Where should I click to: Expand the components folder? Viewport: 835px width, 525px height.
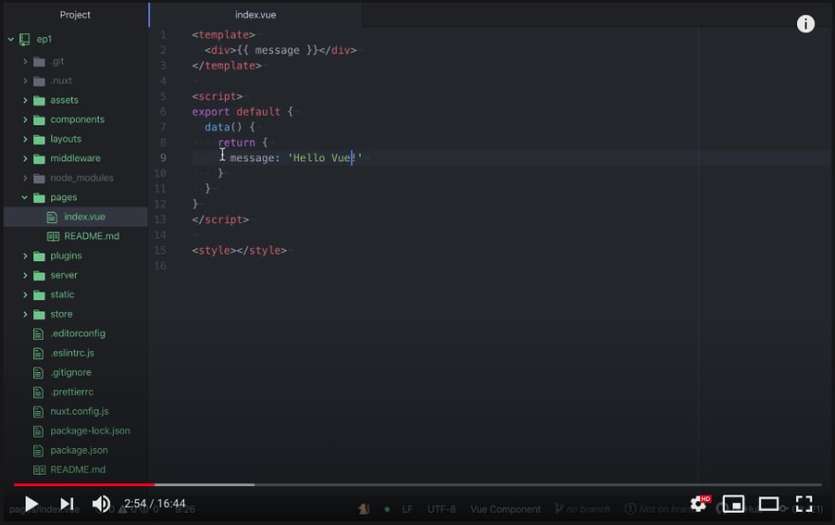pyautogui.click(x=25, y=120)
